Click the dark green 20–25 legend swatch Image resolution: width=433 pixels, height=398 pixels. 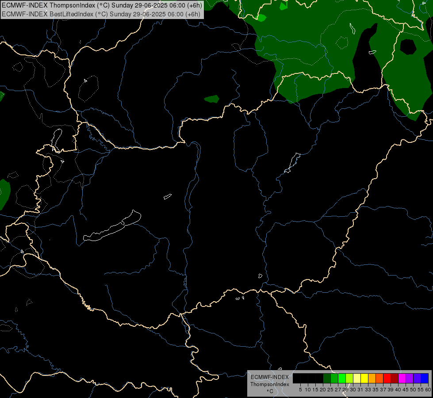[x=327, y=378]
